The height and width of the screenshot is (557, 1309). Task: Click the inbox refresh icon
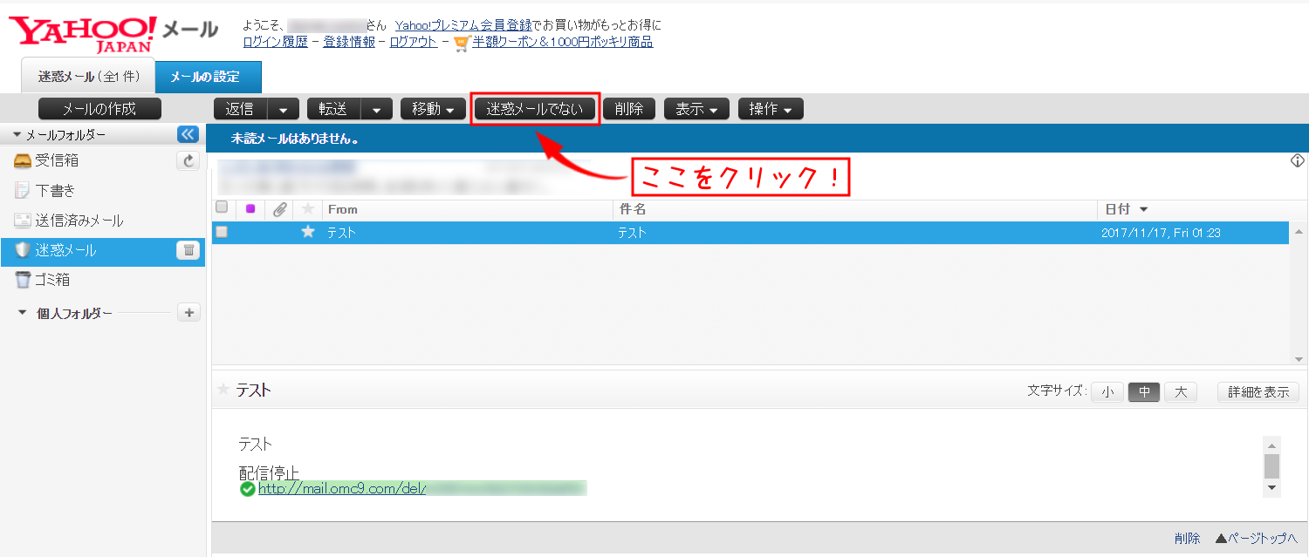(x=188, y=160)
